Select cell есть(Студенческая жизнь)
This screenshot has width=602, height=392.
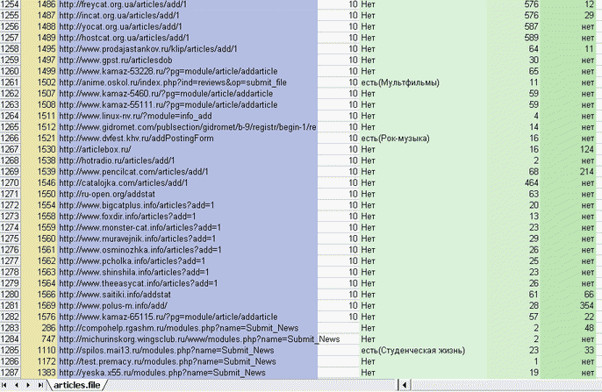point(423,350)
